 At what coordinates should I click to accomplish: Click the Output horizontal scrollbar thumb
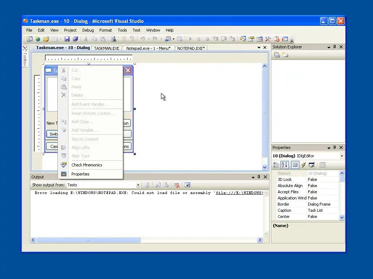88,240
